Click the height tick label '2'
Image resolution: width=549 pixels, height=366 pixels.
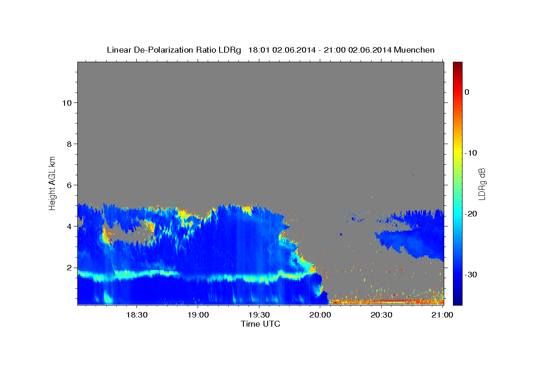coord(69,268)
